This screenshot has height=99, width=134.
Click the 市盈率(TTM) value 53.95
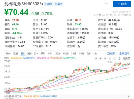pyautogui.click(x=118, y=29)
